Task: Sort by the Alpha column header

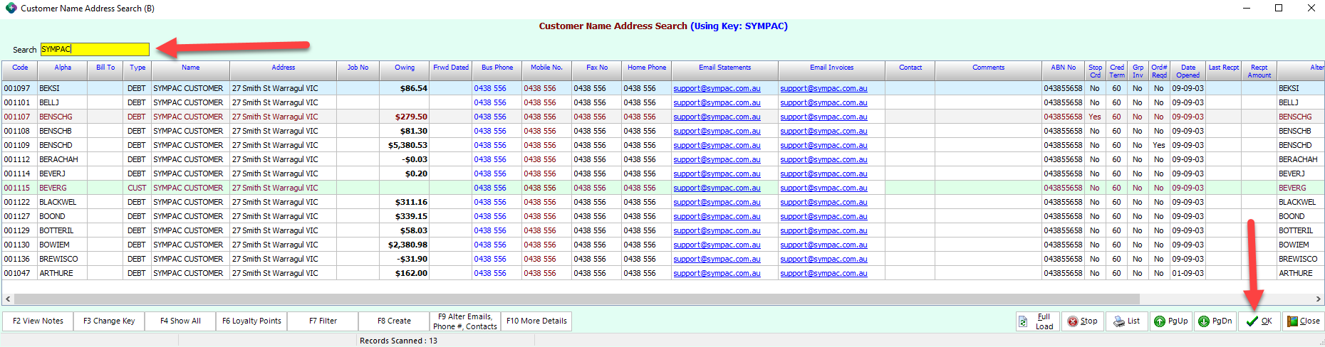Action: pyautogui.click(x=63, y=70)
